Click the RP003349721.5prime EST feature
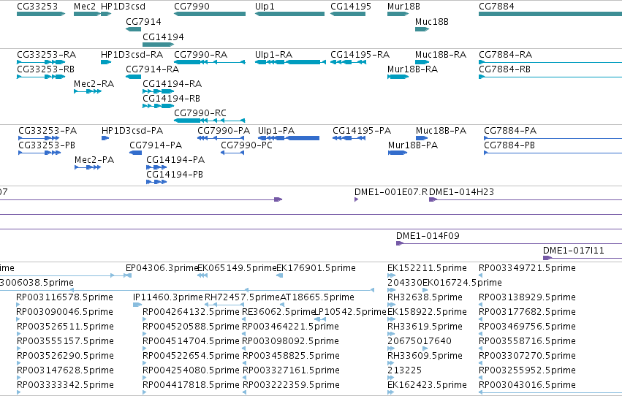 (481, 275)
